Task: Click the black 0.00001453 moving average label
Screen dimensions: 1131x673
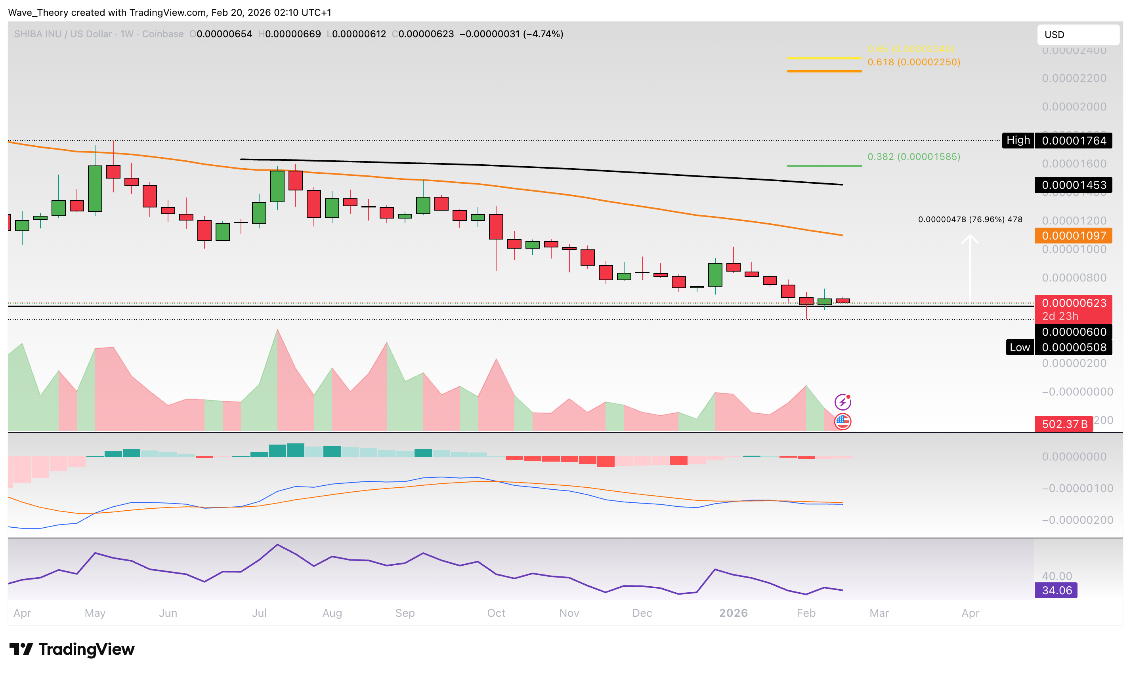Action: 1074,185
